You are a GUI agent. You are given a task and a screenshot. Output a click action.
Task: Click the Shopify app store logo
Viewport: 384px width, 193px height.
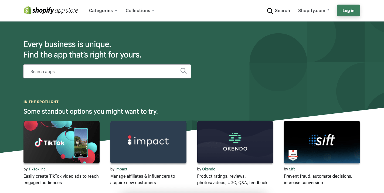pos(51,10)
